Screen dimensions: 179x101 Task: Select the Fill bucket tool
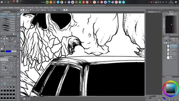coord(2,47)
